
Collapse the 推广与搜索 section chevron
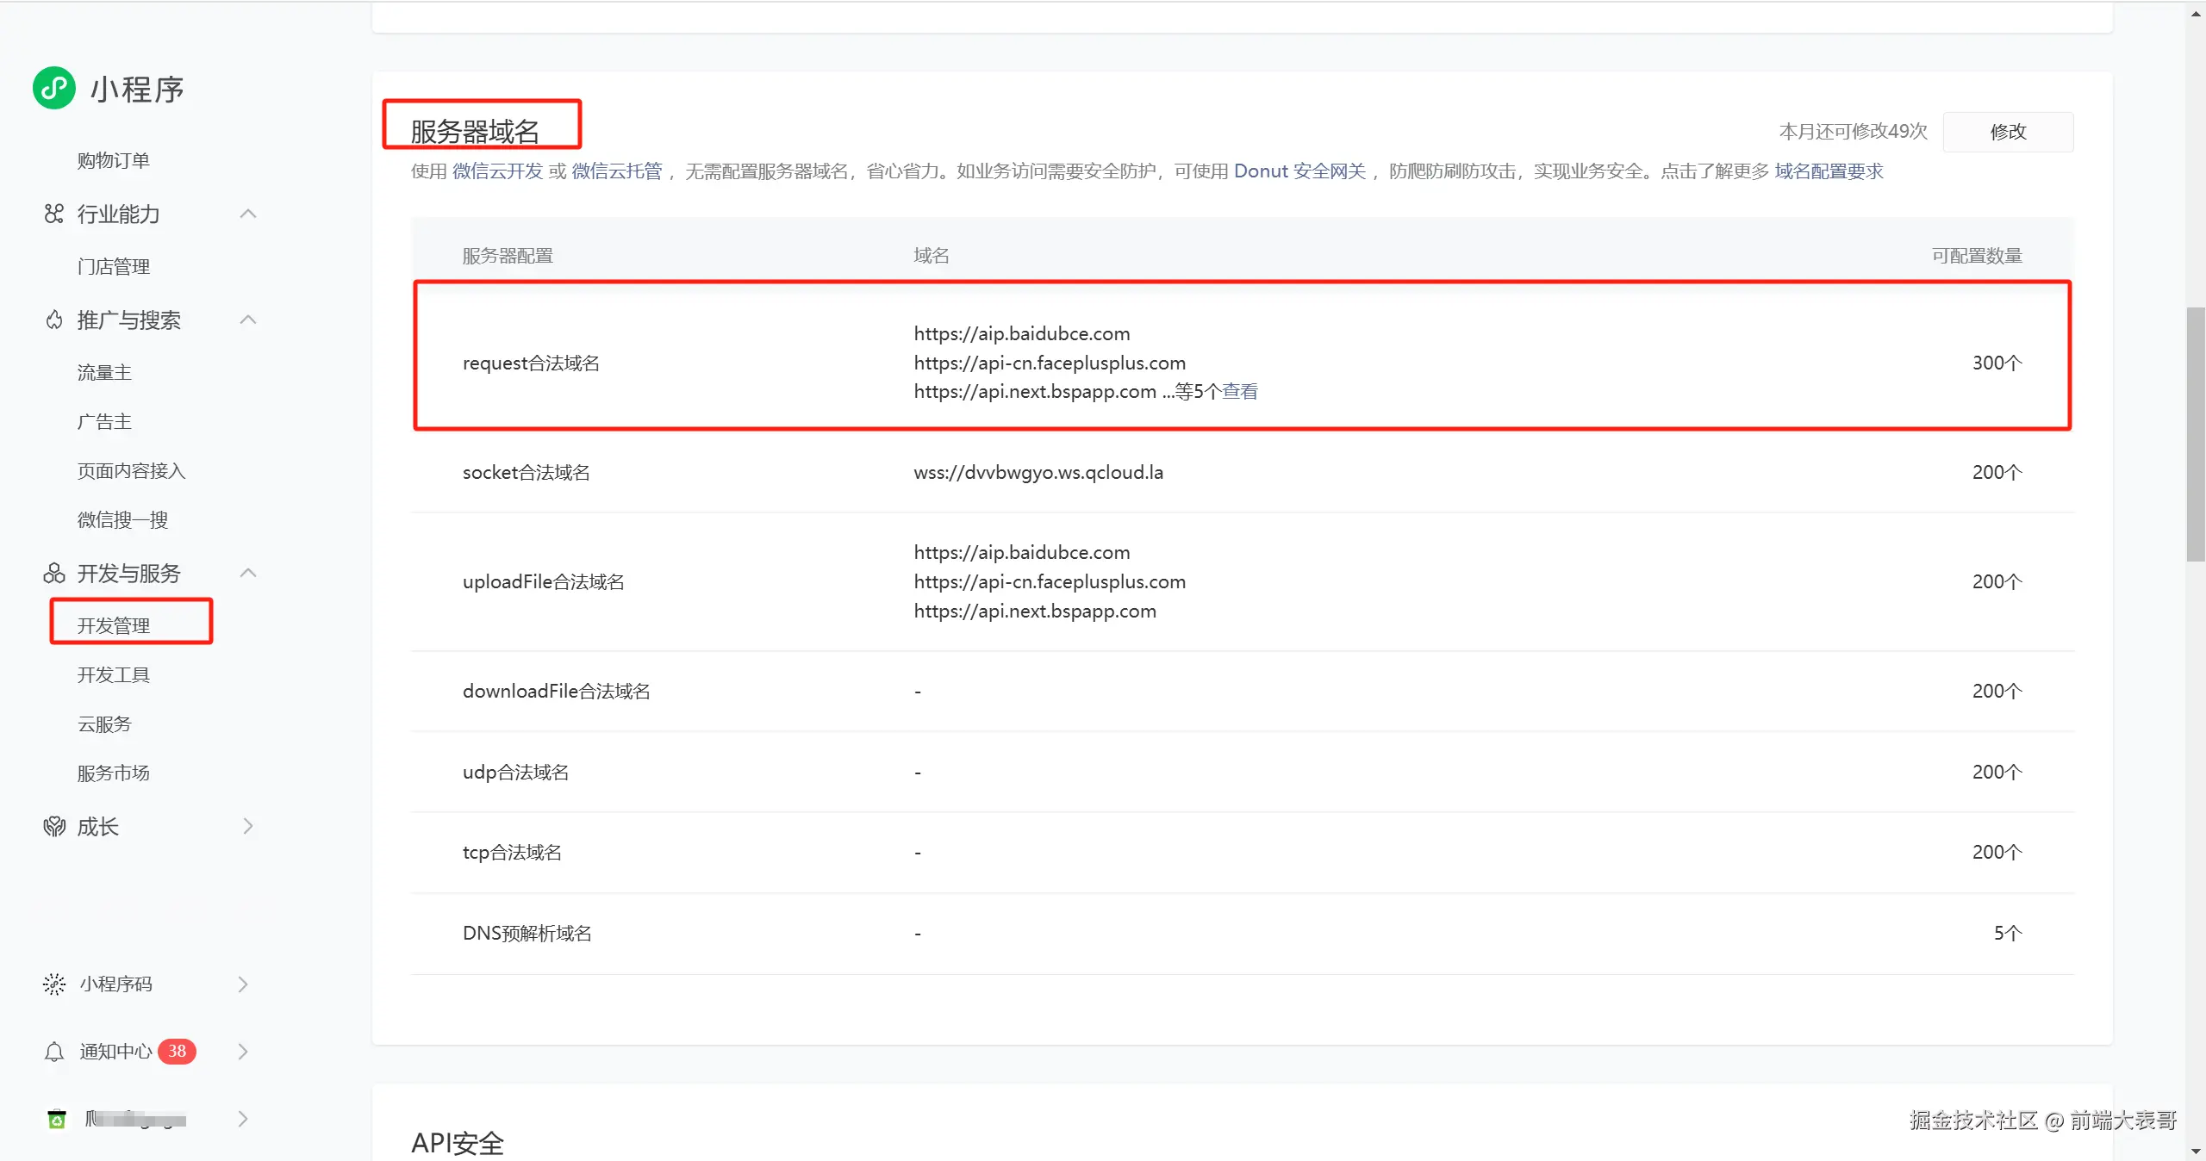[x=248, y=320]
